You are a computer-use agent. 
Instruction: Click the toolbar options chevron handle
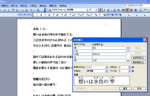[x=45, y=10]
